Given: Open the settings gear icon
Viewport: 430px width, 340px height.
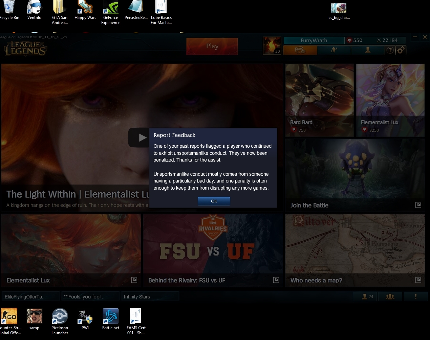Looking at the screenshot, I should pyautogui.click(x=401, y=50).
